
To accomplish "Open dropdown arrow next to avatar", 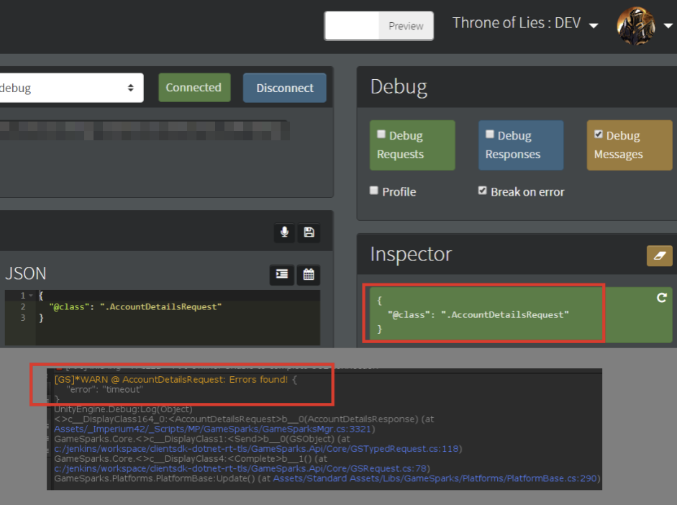I will (x=668, y=26).
